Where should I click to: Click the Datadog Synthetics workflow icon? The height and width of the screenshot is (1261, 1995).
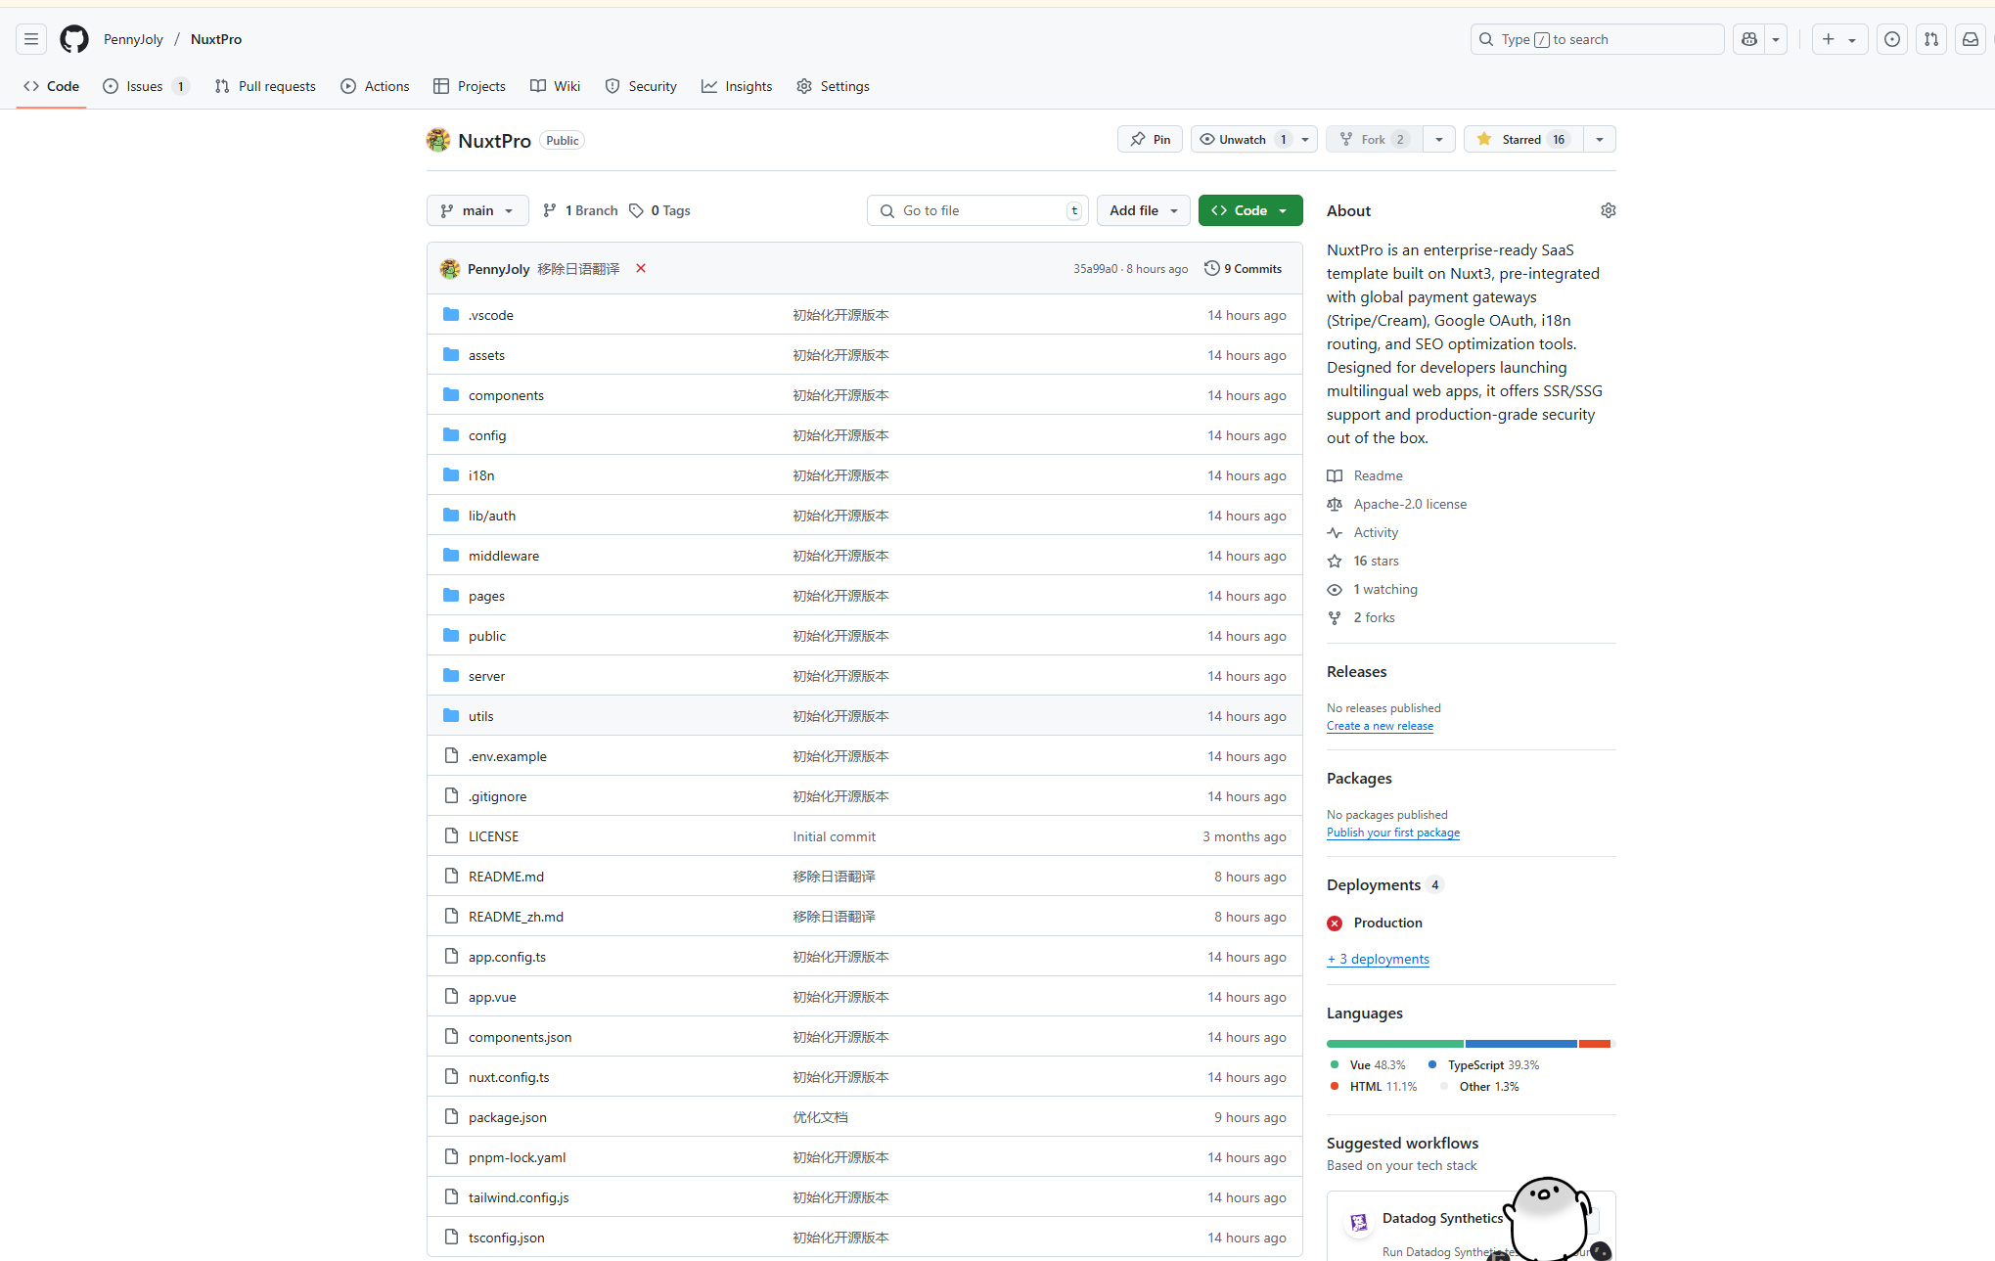1359,1221
